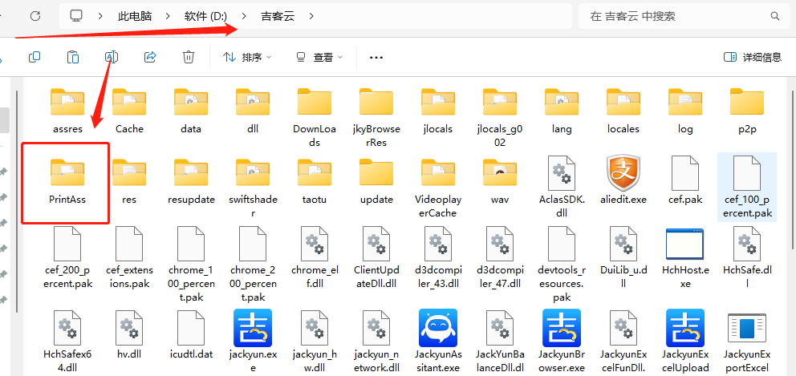
Task: Select the jackyun.exe application
Action: click(253, 341)
